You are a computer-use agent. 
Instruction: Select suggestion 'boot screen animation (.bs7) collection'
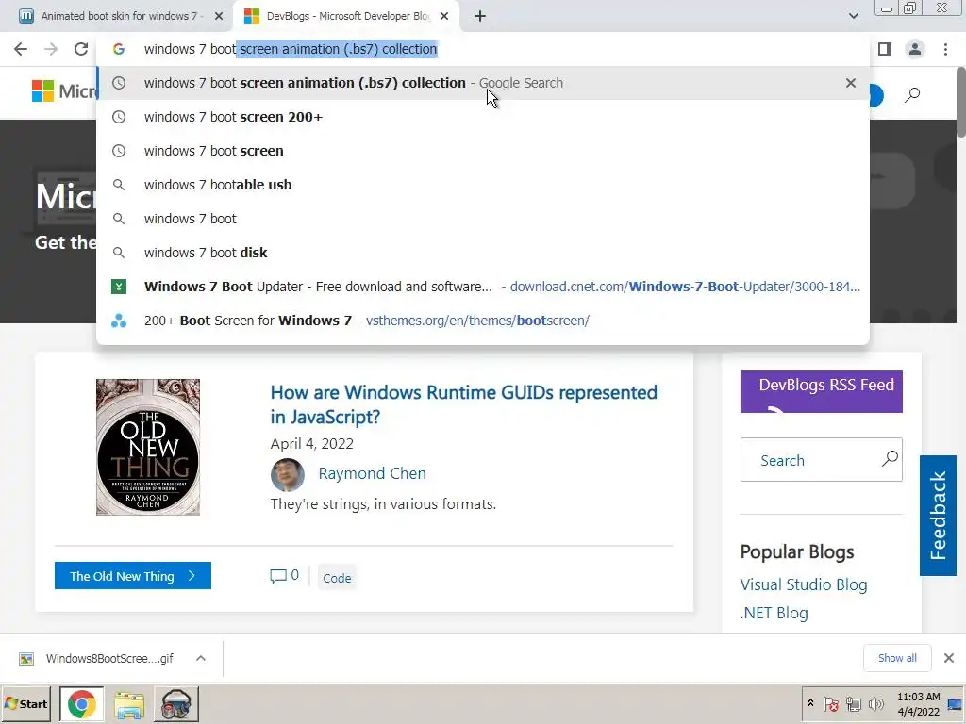(x=483, y=83)
